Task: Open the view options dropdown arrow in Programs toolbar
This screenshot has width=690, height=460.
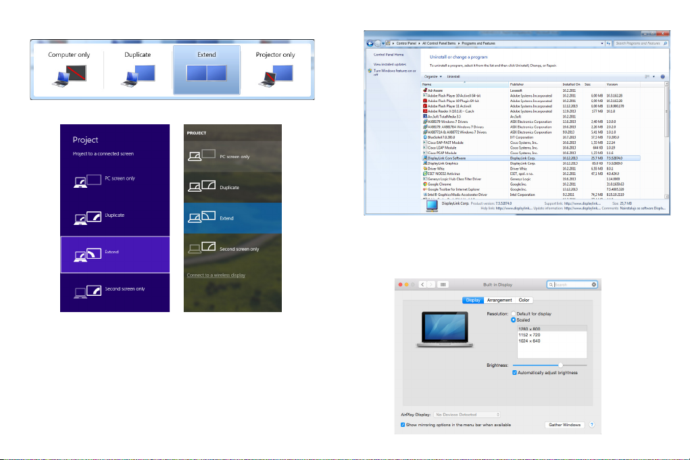Action: coord(654,77)
